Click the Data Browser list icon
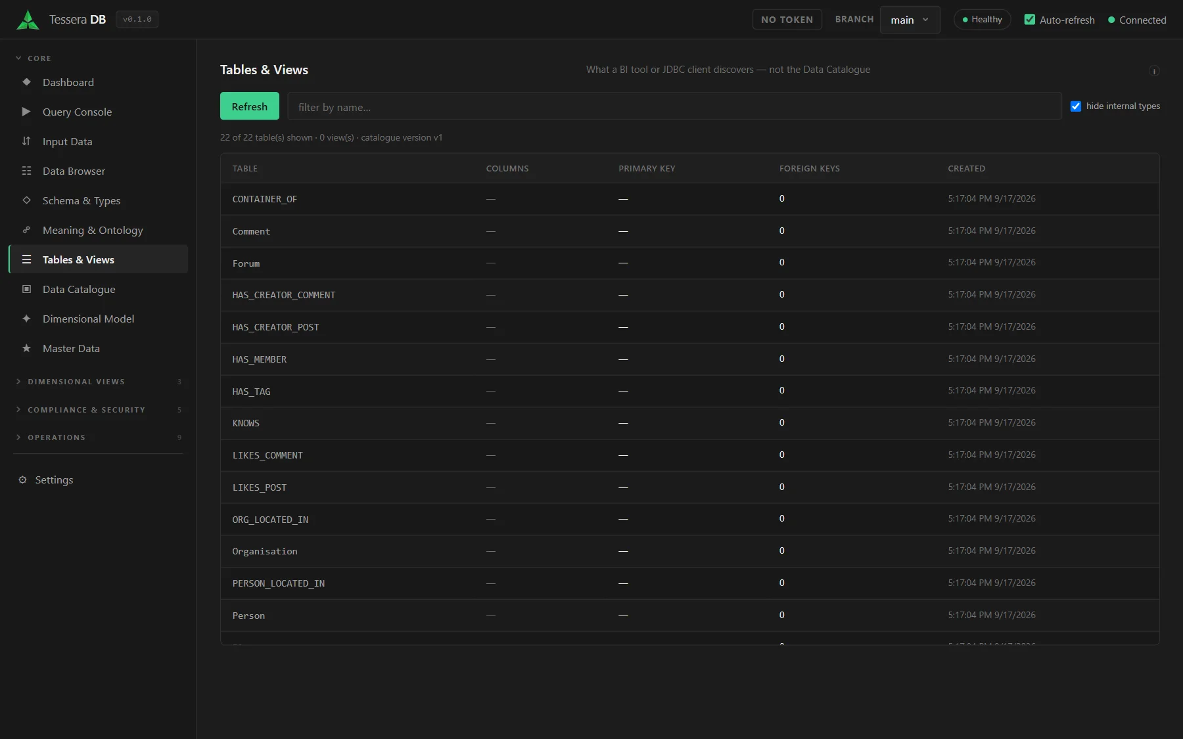The width and height of the screenshot is (1183, 739). point(26,171)
